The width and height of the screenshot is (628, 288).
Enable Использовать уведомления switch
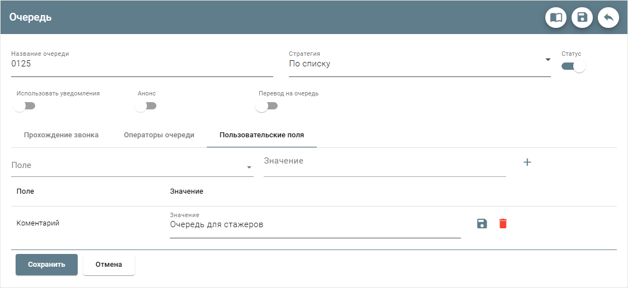click(25, 106)
